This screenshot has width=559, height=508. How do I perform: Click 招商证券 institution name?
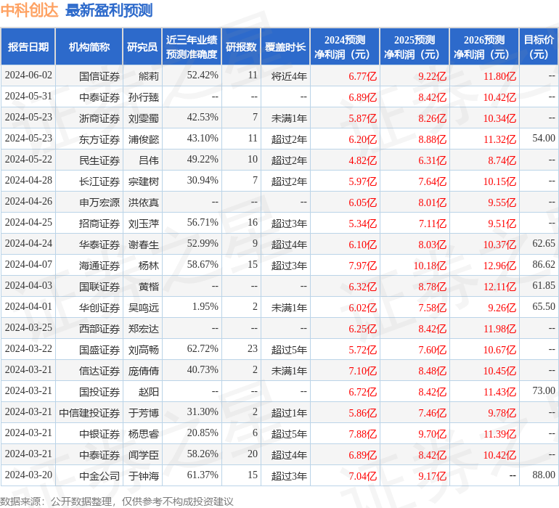point(99,224)
